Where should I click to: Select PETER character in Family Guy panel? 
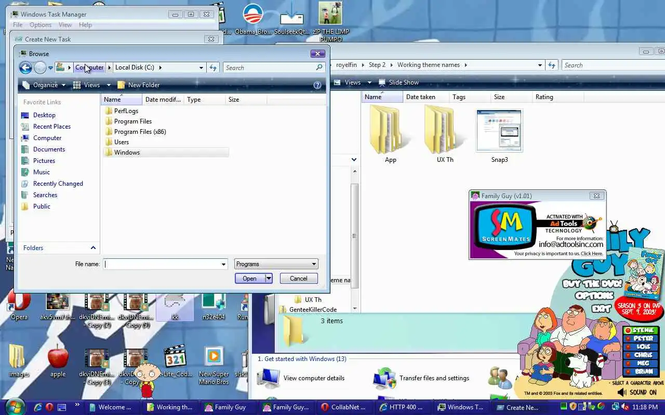[x=641, y=339]
